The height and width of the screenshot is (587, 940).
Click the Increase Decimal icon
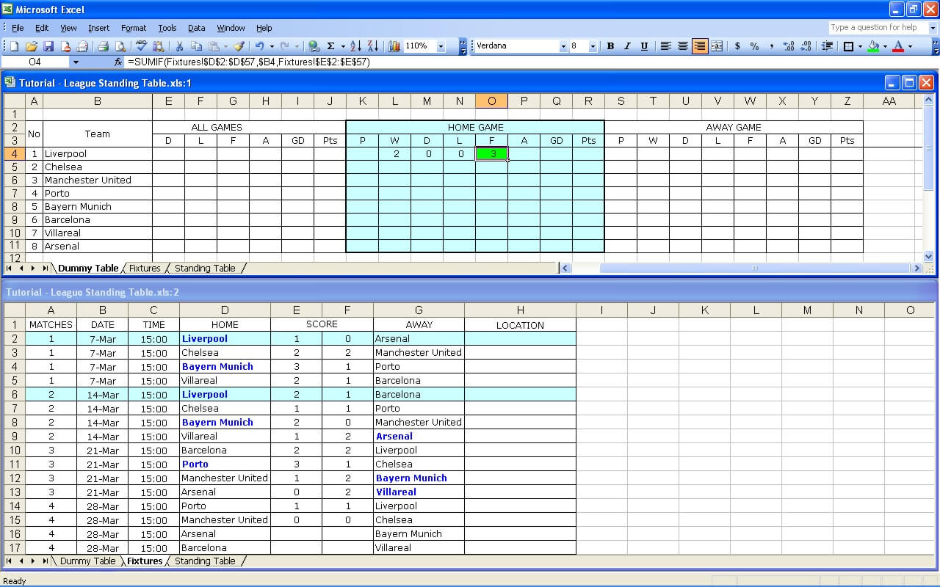point(789,46)
